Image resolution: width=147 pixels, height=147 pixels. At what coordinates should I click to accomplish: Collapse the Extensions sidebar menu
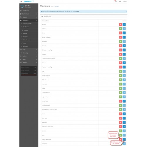(29, 20)
